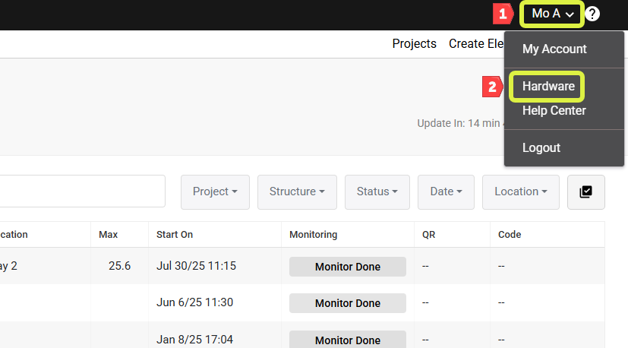Go to the Projects navigation link
Screen dimensions: 628x348
[414, 44]
